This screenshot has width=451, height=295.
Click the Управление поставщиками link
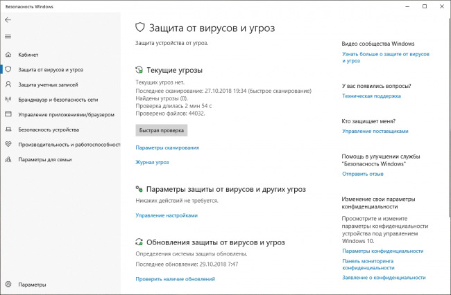tap(375, 131)
